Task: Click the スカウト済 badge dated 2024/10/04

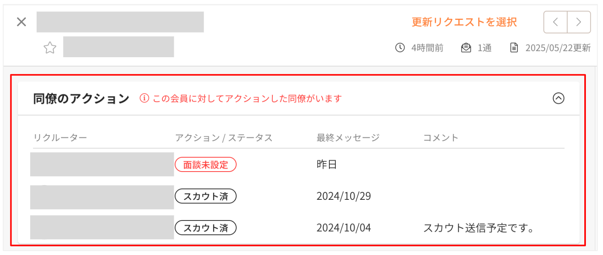Action: (206, 228)
